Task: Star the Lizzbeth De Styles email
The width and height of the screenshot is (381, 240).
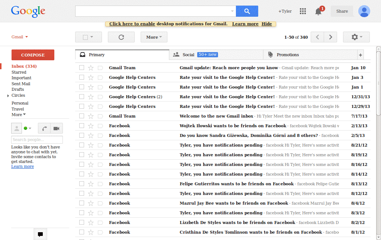Action: coord(91,223)
